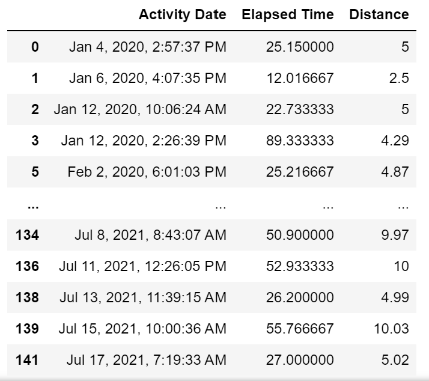
Task: Click elapsed time value 25.150000
Action: tap(299, 47)
